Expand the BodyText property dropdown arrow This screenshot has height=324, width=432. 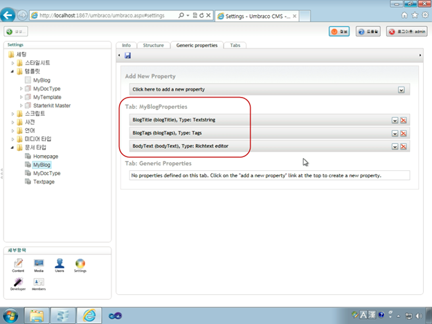tap(395, 146)
